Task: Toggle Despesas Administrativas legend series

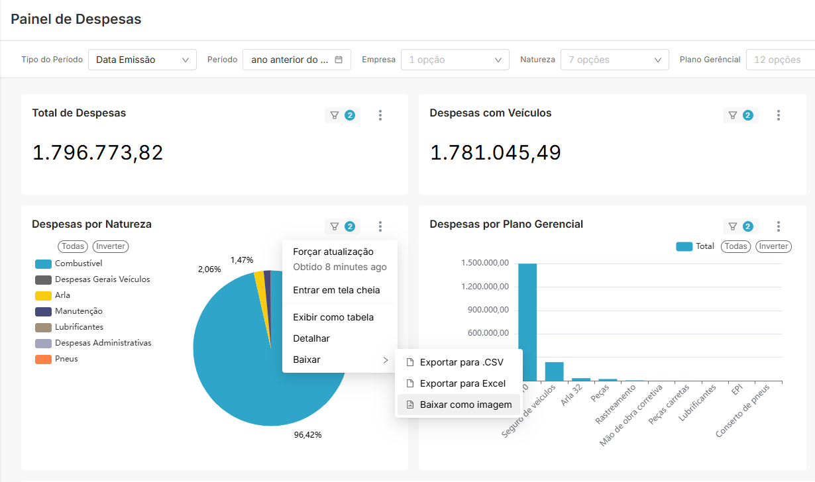Action: tap(93, 343)
